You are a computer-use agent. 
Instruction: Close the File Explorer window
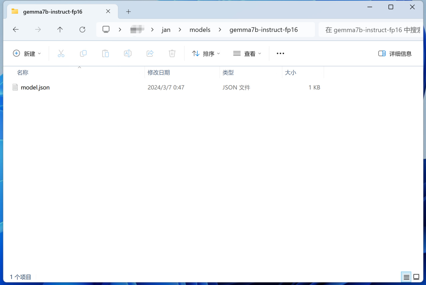[412, 7]
